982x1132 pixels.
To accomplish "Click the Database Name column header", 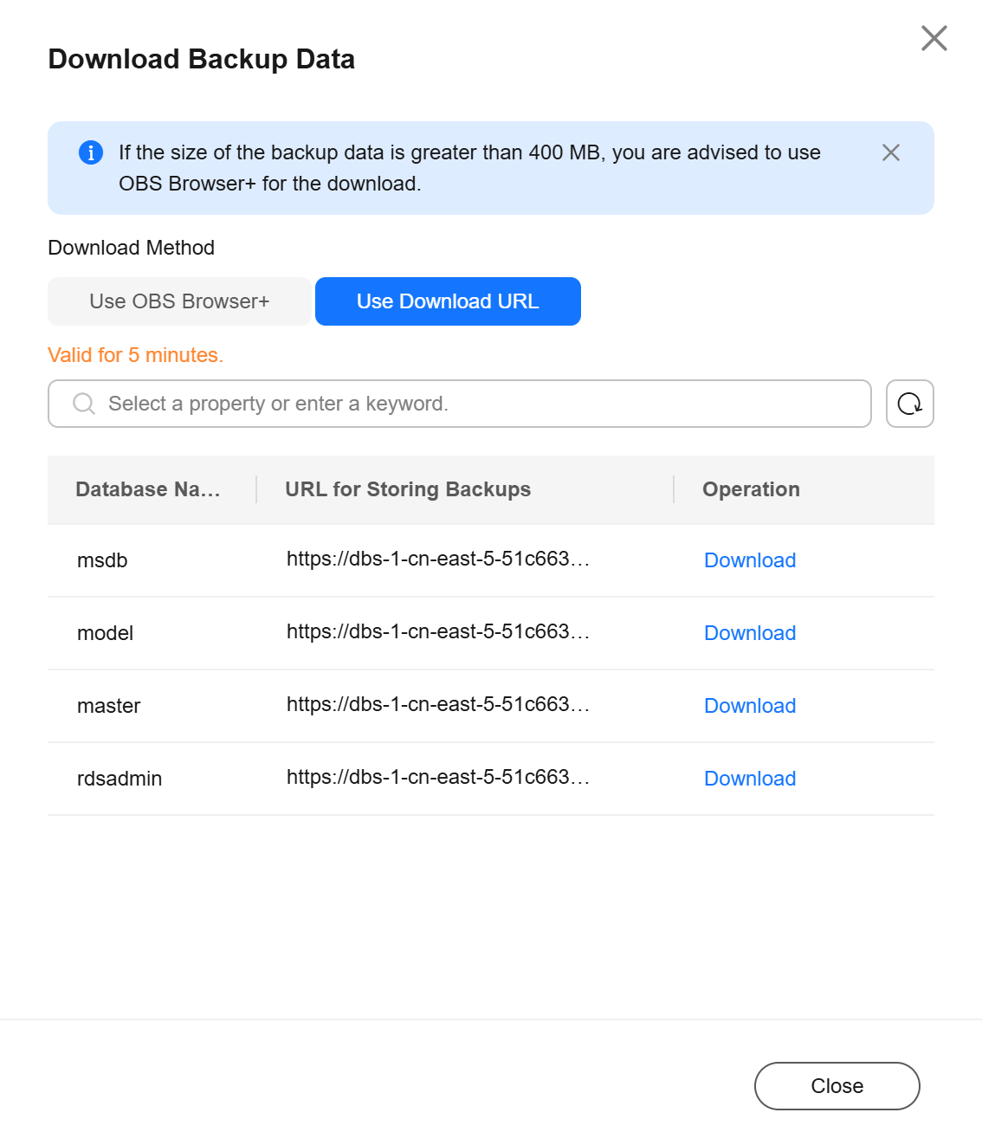I will (x=148, y=489).
